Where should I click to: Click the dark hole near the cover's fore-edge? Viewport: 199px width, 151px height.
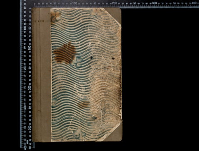(x=113, y=58)
